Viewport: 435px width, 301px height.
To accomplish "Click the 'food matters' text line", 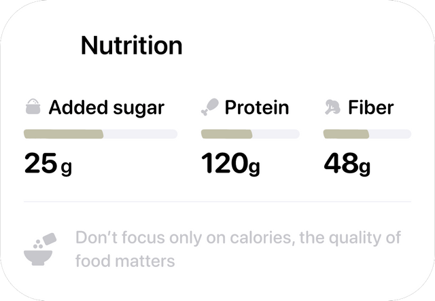I will (x=125, y=261).
